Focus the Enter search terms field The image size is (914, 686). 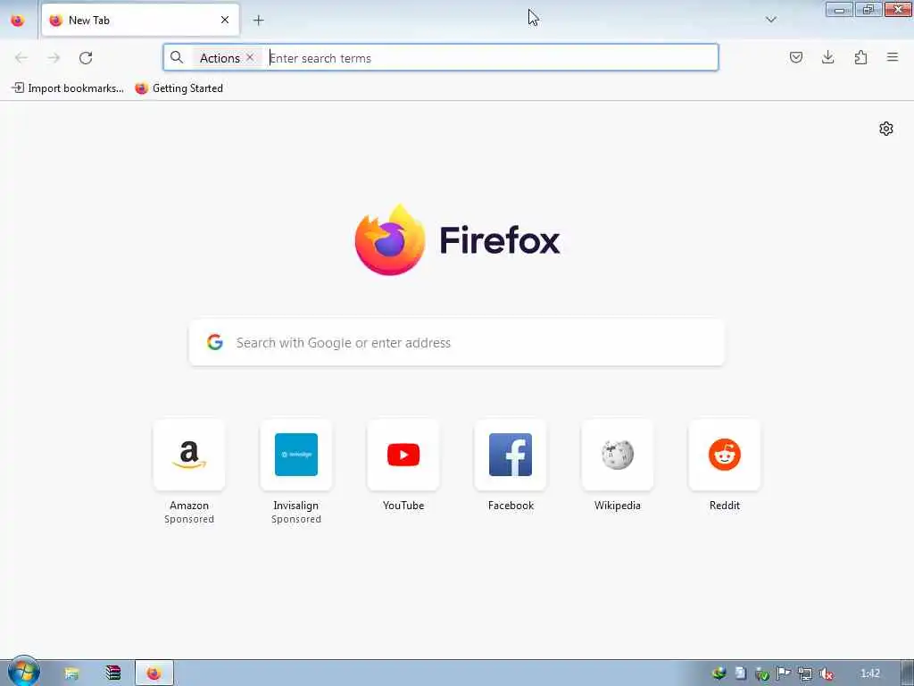[x=491, y=58]
